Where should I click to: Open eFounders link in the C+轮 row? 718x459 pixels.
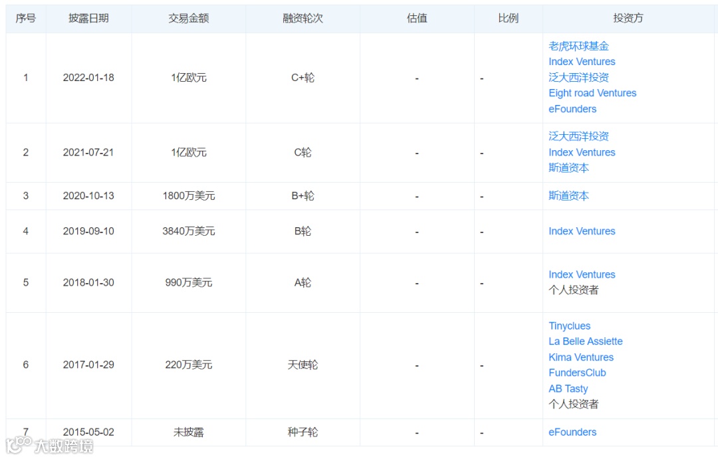(x=572, y=109)
